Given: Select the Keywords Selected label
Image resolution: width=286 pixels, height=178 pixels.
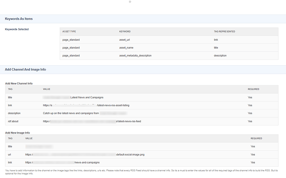Looking at the screenshot, I should tap(17, 29).
